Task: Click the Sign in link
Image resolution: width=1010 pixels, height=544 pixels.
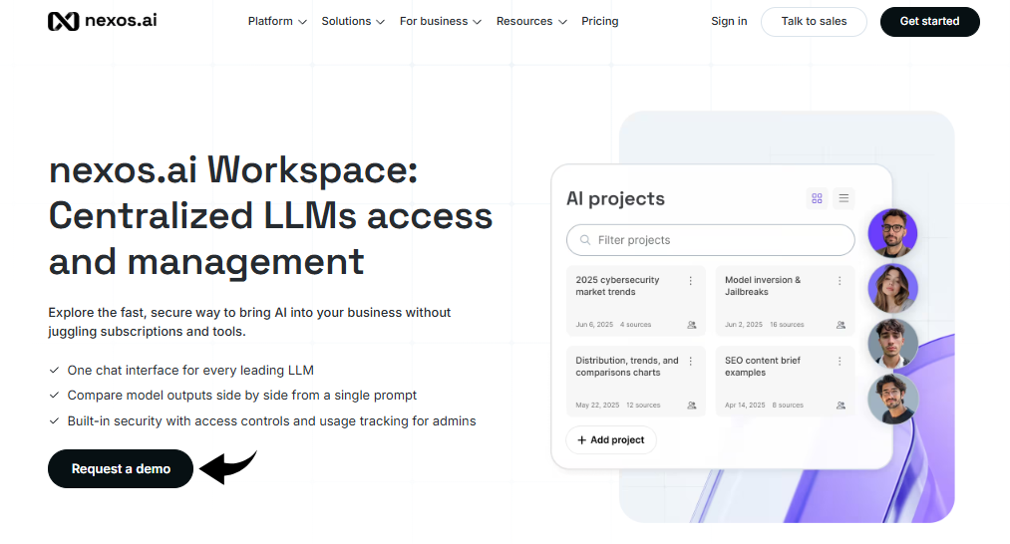Action: [x=729, y=21]
